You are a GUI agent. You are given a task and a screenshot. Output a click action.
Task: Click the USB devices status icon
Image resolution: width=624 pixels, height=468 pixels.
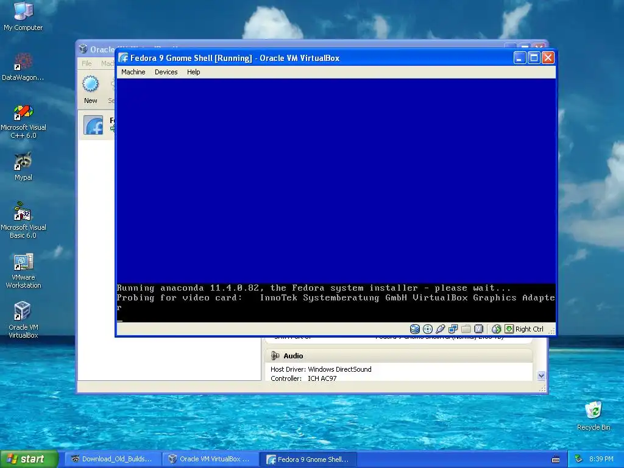coord(440,329)
